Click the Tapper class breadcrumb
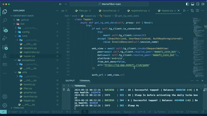The width and height of the screenshot is (207, 116). click(105, 16)
